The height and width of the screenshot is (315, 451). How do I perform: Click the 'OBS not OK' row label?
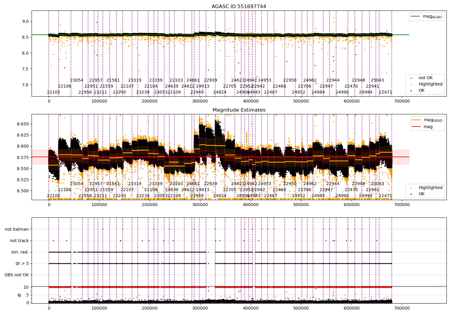pyautogui.click(x=17, y=275)
